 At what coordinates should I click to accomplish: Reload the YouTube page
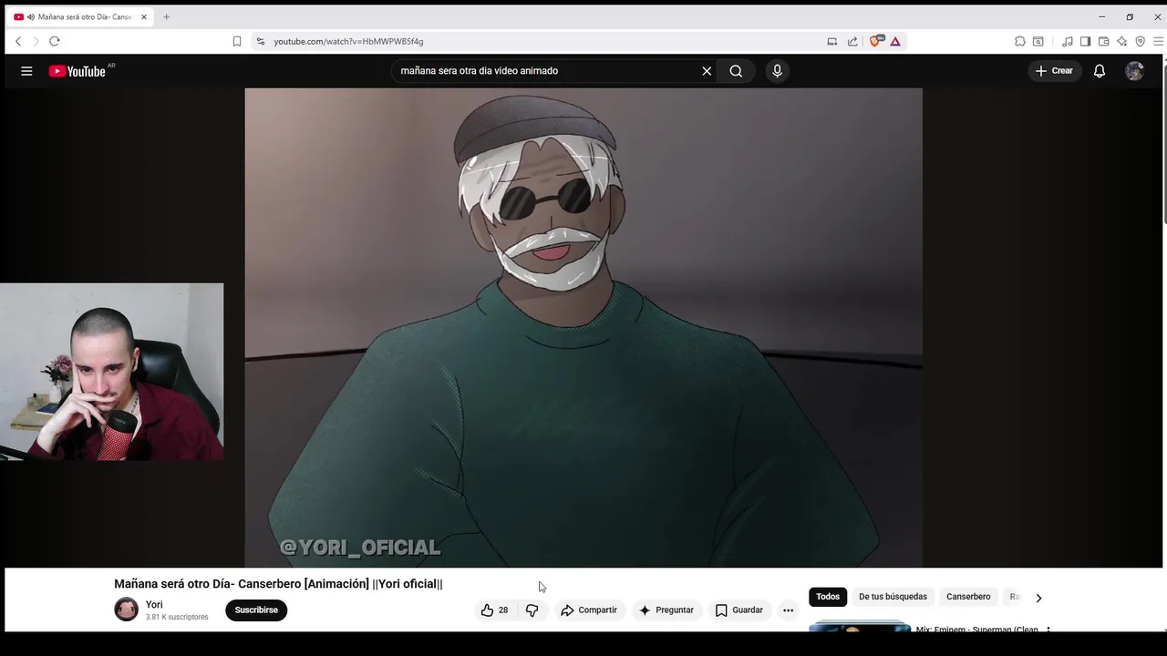click(55, 41)
